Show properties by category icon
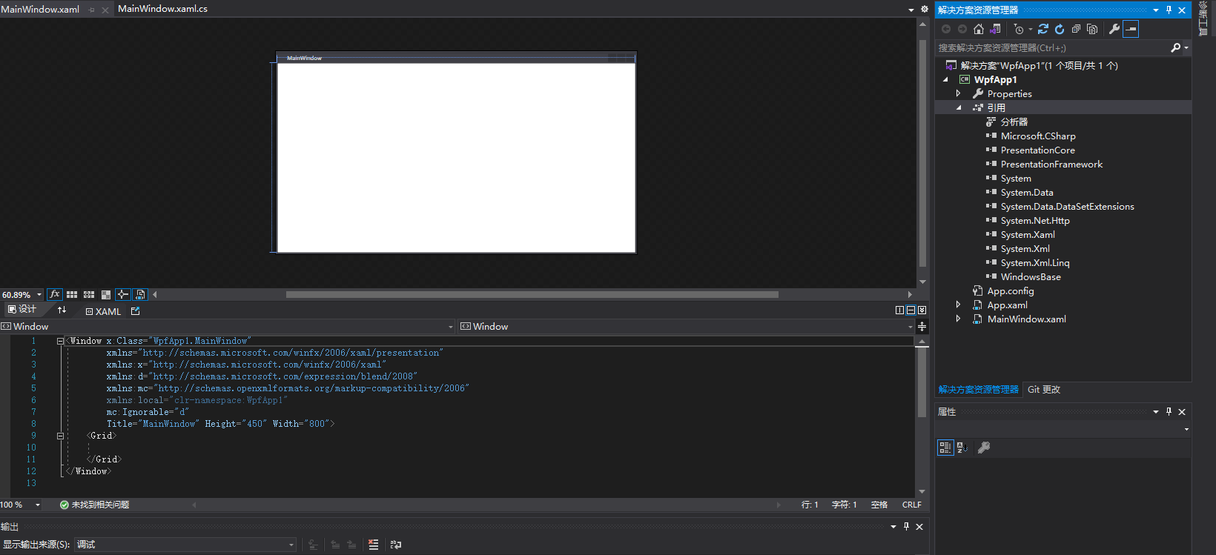Viewport: 1216px width, 555px height. (x=945, y=447)
